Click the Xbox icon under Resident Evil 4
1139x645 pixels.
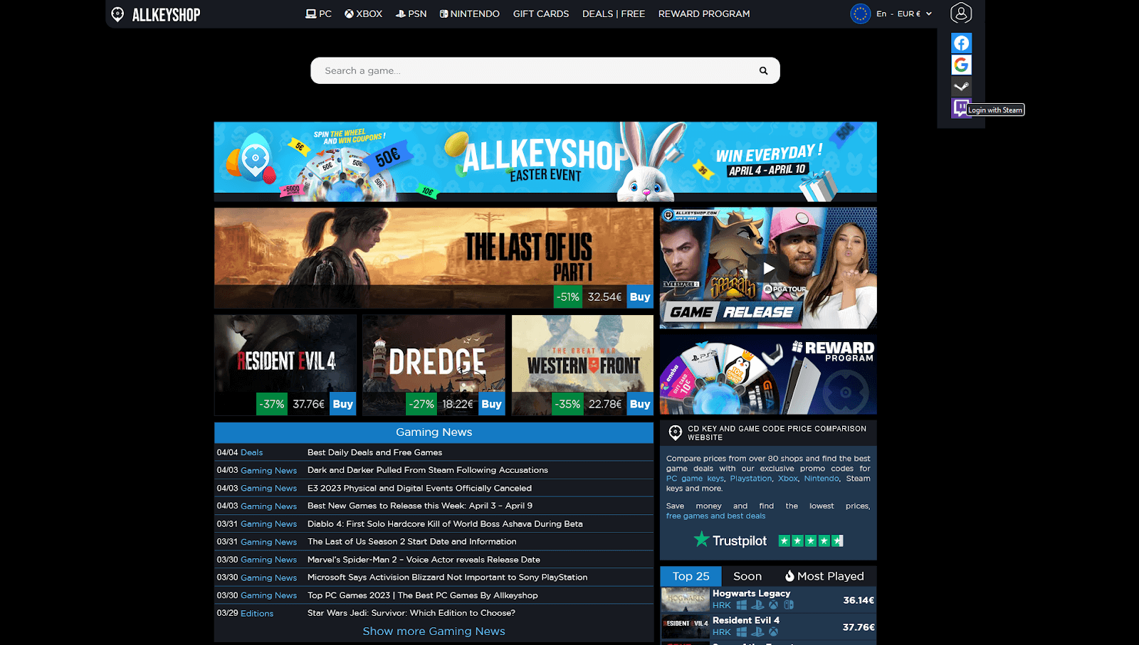point(772,631)
